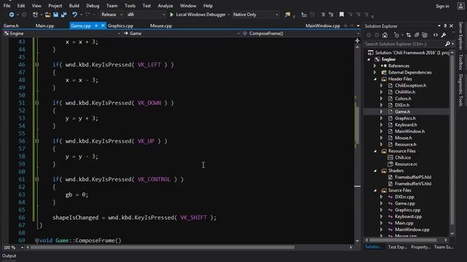Undo the last edit with toolbar arrow
This screenshot has height=262, width=467.
coord(74,15)
